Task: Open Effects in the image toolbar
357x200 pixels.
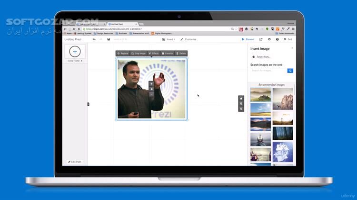Action: pyautogui.click(x=154, y=54)
